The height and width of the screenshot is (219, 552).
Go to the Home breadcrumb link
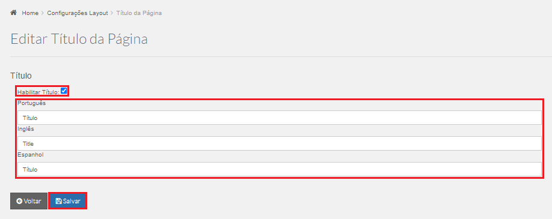click(30, 13)
